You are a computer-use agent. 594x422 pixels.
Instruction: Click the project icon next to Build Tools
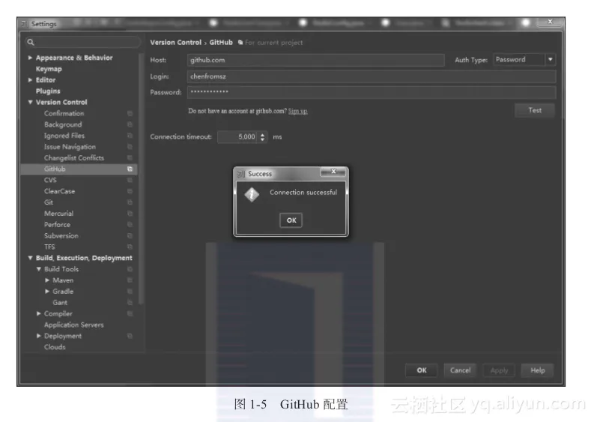pyautogui.click(x=130, y=269)
